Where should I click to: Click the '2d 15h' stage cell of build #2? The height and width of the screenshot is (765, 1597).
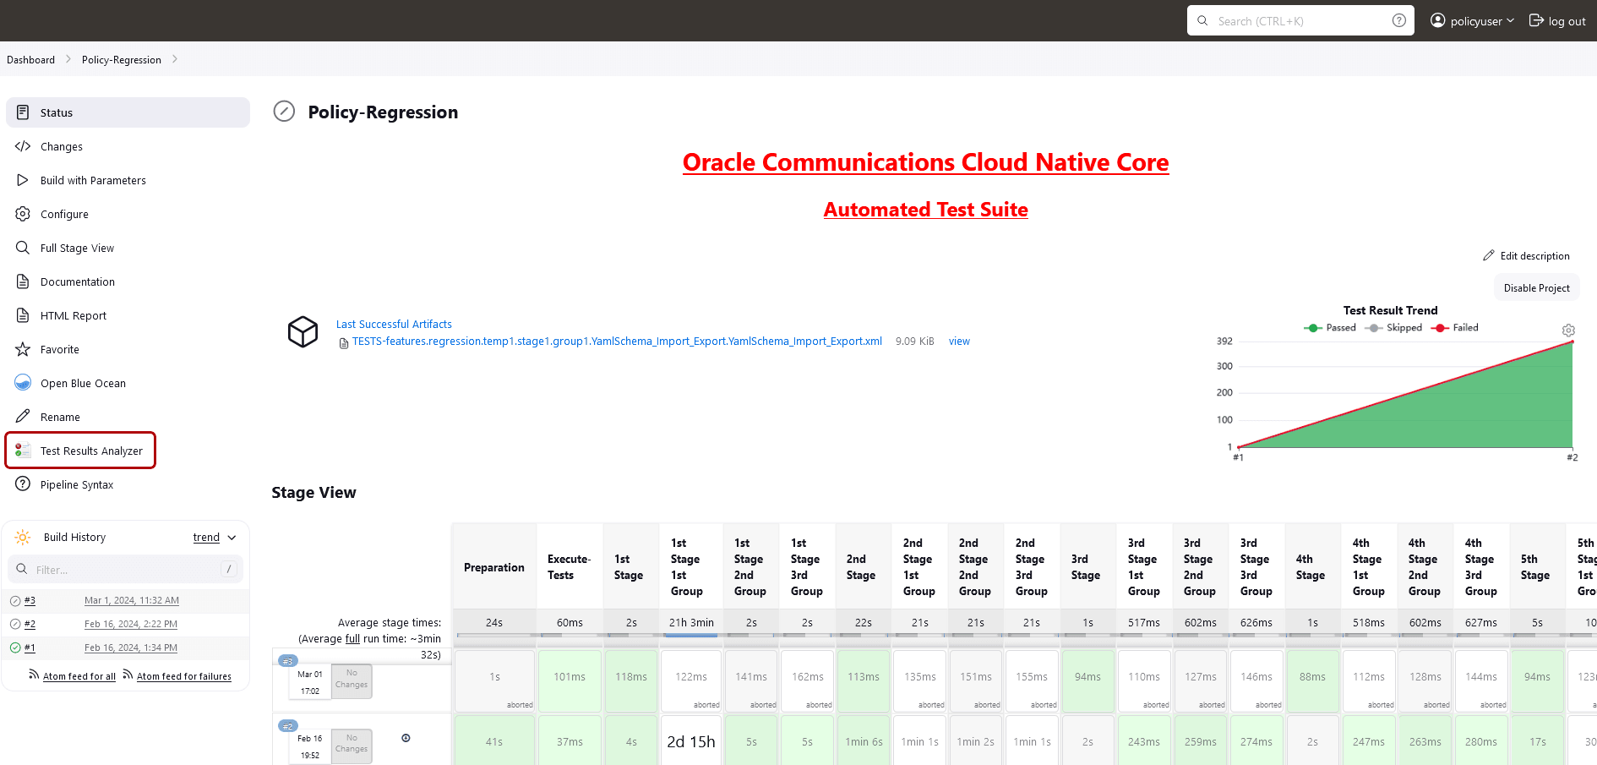(x=691, y=741)
